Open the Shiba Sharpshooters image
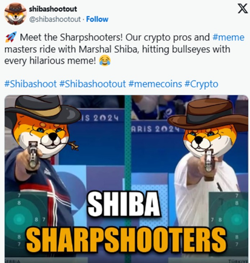 pyautogui.click(x=126, y=179)
